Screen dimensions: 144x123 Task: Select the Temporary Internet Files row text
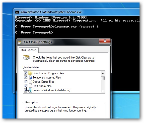47,77
